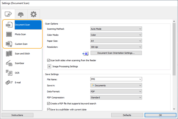Open the scanning from operation panel tab

click(21, 14)
